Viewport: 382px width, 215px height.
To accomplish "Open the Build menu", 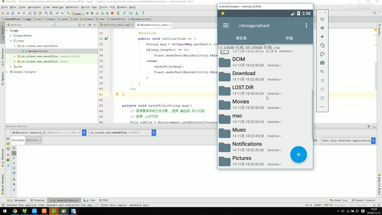I will (x=85, y=7).
